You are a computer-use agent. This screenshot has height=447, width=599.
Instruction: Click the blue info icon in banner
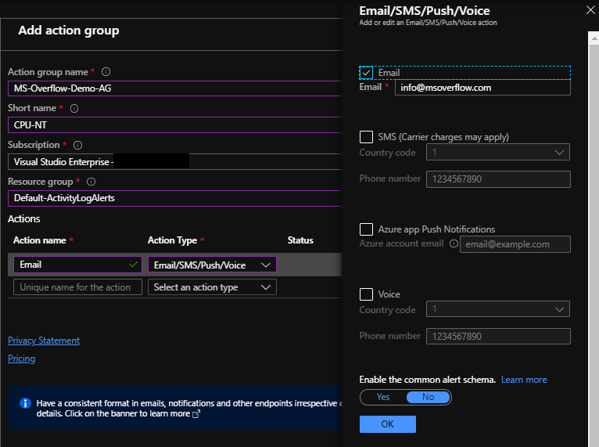click(23, 403)
